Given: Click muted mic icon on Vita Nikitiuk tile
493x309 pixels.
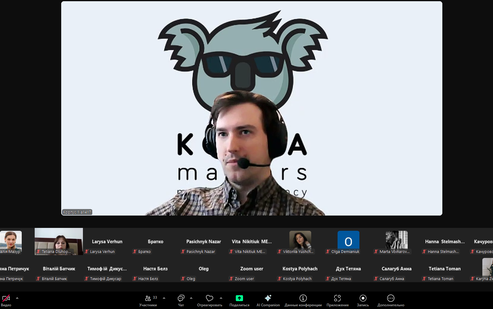Looking at the screenshot, I should pos(231,251).
